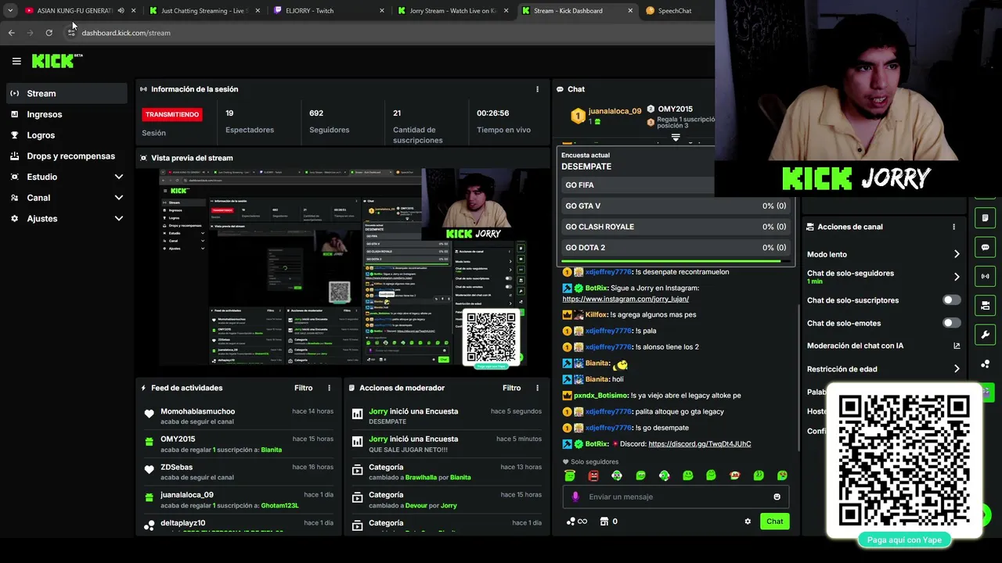Click the poll time progress bar

[676, 261]
